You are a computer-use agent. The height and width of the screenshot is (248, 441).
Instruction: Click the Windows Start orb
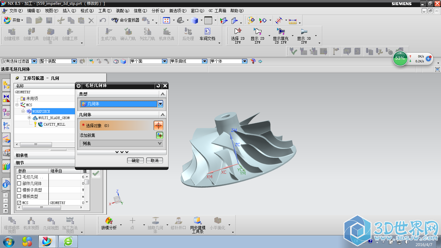pyautogui.click(x=8, y=241)
